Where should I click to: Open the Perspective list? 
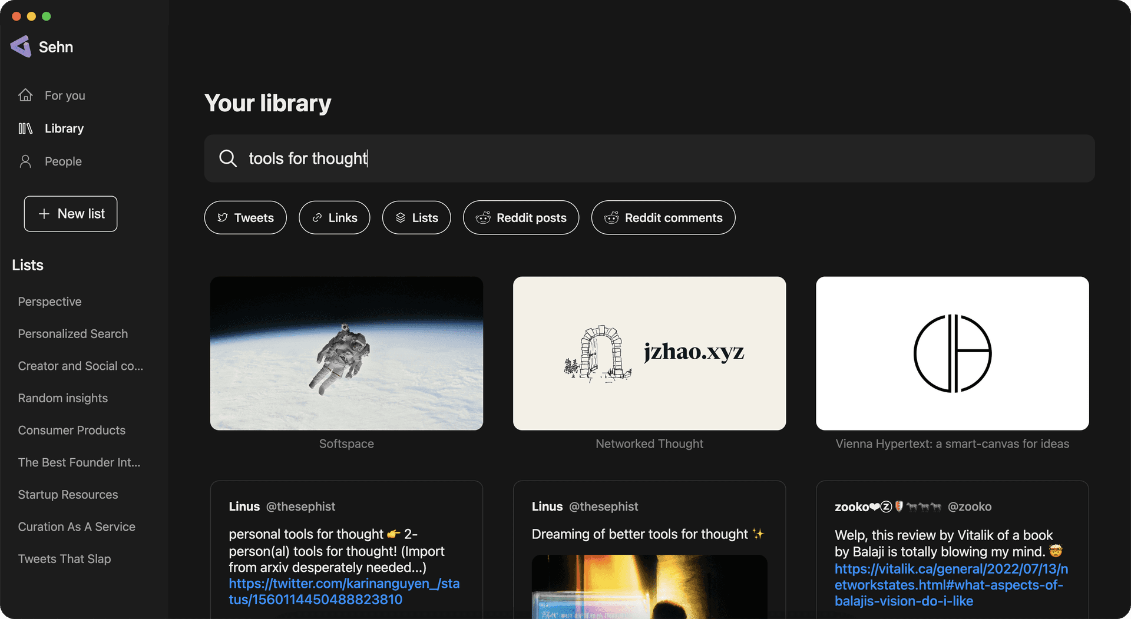click(x=49, y=302)
